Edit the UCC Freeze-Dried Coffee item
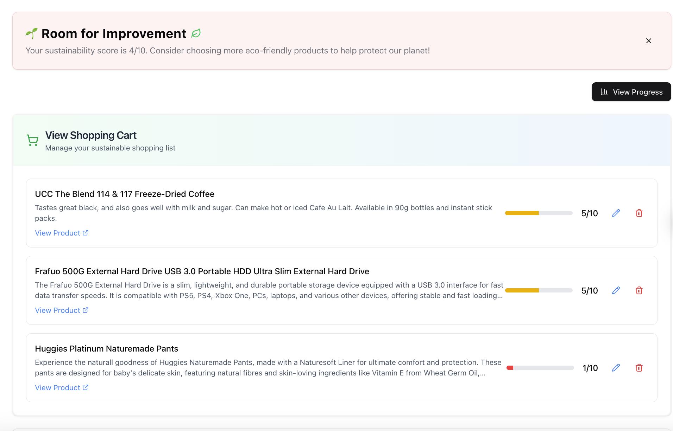Screen dimensions: 673x431 (x=616, y=213)
